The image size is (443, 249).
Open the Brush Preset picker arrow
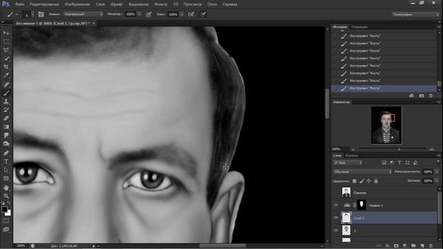point(33,14)
